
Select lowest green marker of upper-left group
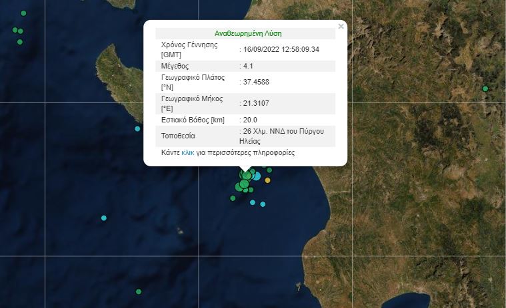point(20,42)
